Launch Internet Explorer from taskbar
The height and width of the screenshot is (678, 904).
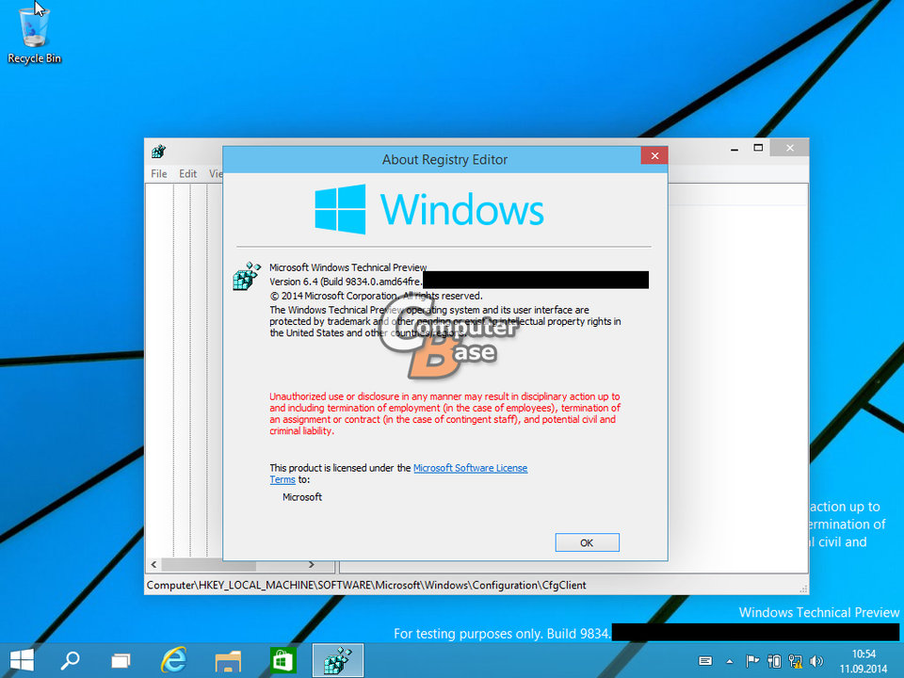click(173, 660)
